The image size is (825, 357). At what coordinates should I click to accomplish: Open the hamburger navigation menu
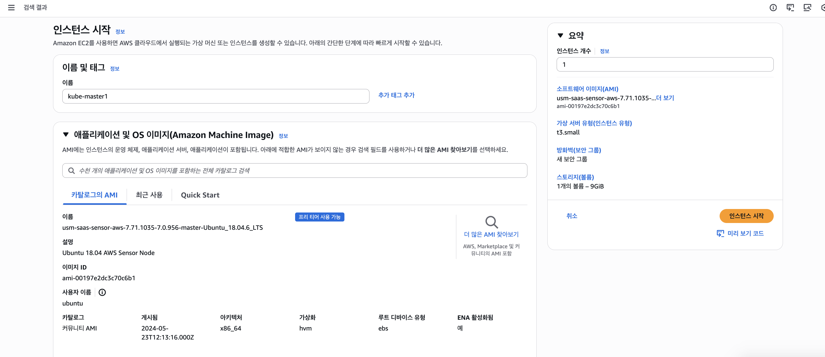point(11,7)
